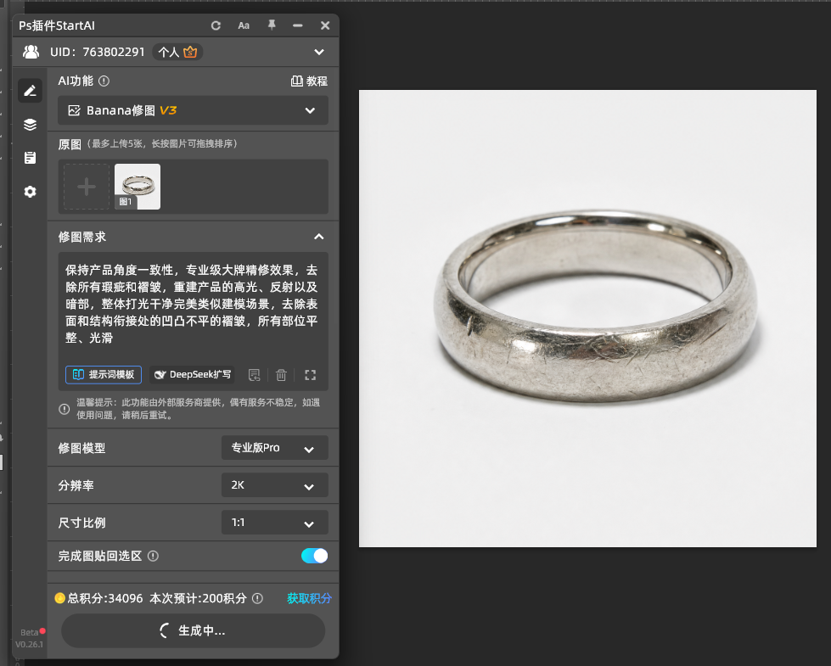This screenshot has width=831, height=666.
Task: Open the settings gear sidebar tab
Action: click(31, 191)
